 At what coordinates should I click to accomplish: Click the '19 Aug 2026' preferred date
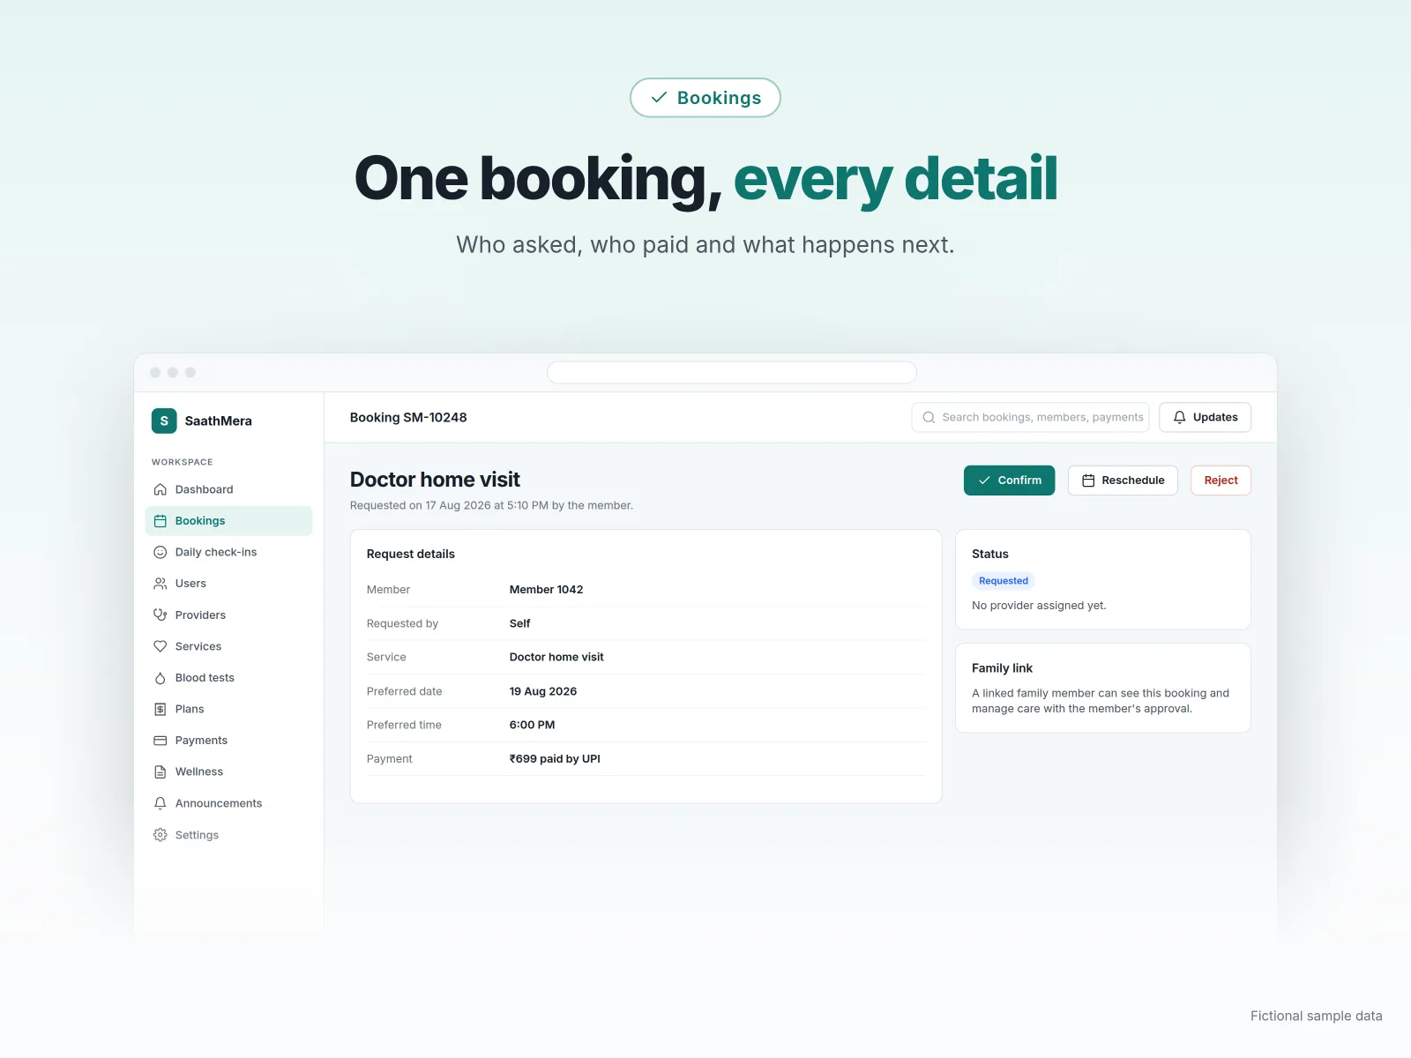pyautogui.click(x=543, y=691)
